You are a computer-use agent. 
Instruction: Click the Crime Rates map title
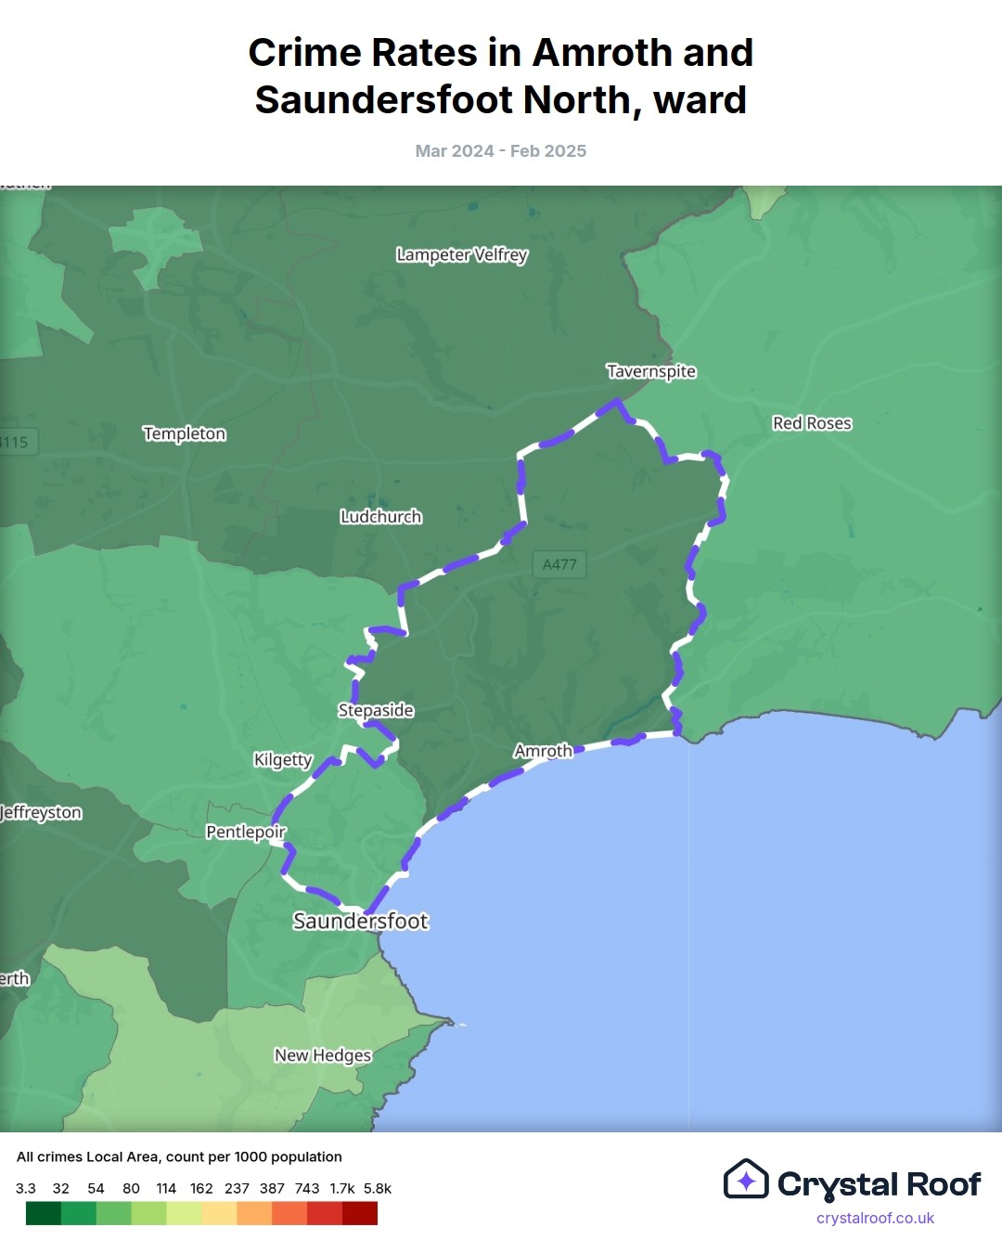tap(501, 76)
